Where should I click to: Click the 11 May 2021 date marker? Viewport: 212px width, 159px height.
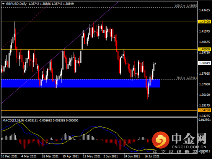pyautogui.click(x=92, y=156)
